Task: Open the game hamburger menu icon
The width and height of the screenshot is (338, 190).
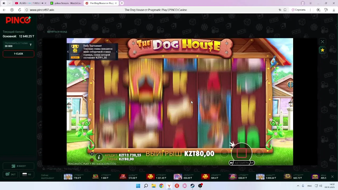Action: pos(92,154)
